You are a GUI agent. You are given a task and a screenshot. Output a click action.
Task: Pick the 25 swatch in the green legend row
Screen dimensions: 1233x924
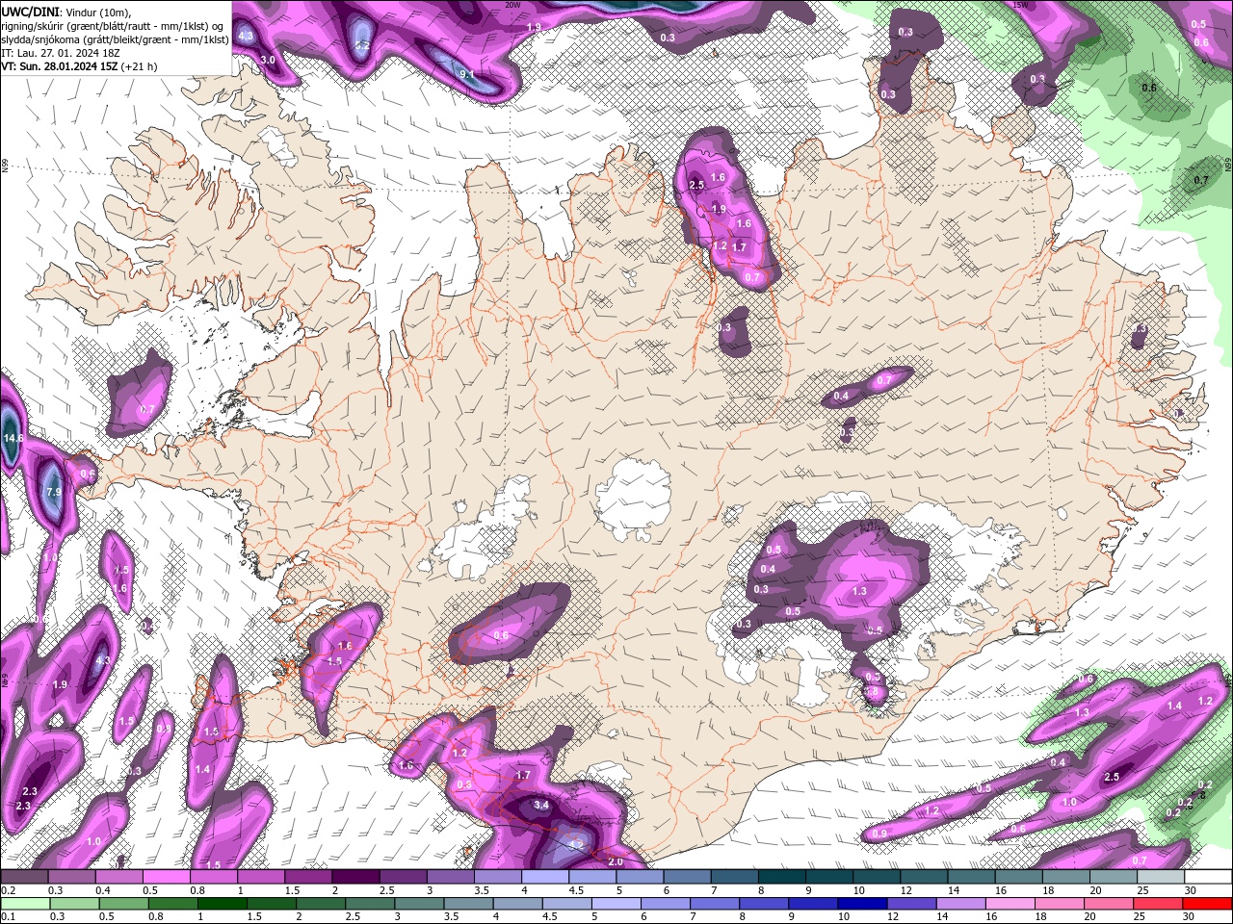[x=1159, y=904]
